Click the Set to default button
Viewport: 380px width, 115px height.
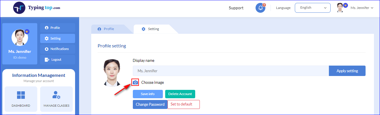click(184, 104)
